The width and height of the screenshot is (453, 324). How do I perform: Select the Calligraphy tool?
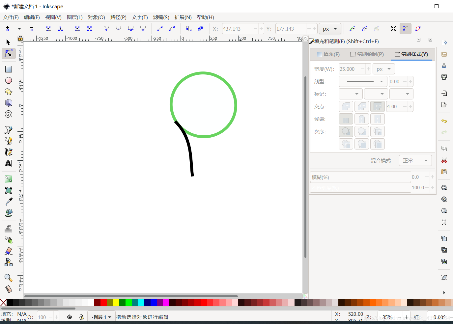coord(9,152)
